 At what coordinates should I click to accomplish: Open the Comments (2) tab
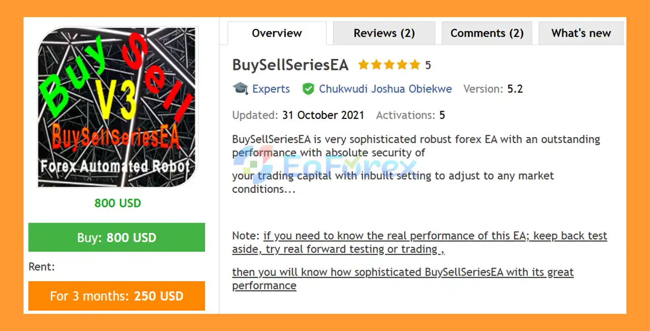(x=486, y=34)
